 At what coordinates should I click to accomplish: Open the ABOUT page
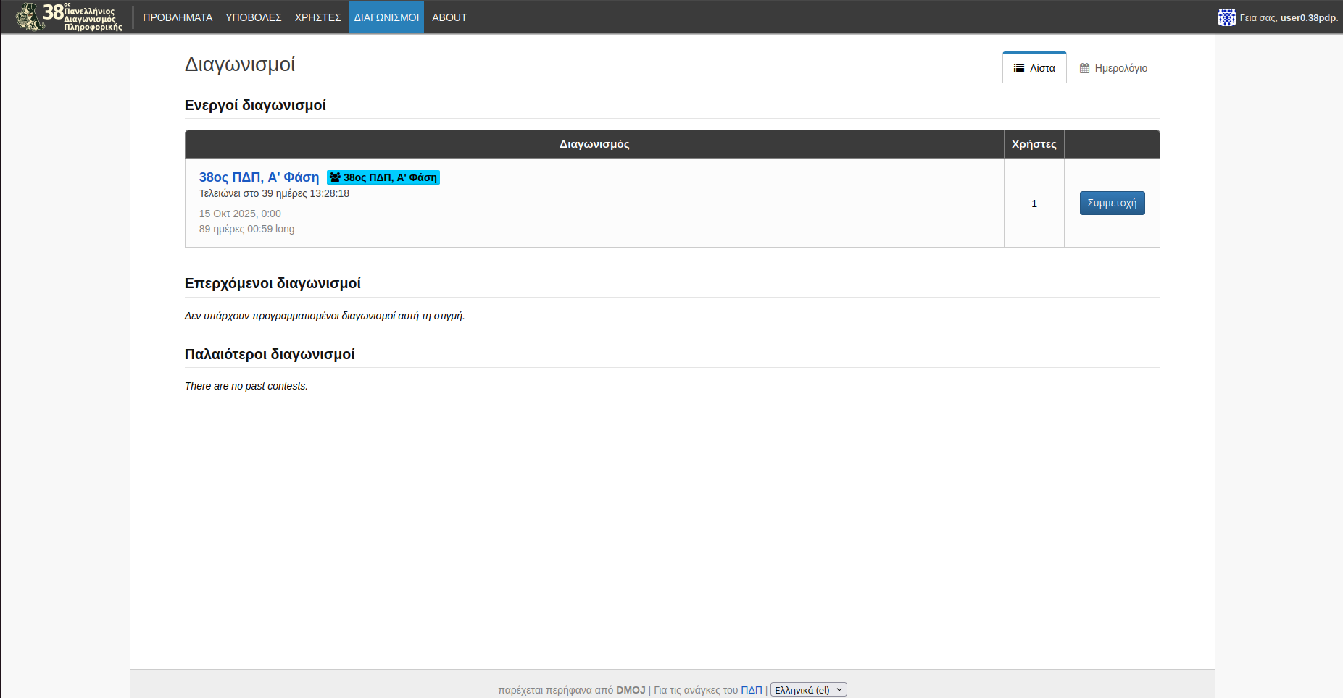coord(449,17)
